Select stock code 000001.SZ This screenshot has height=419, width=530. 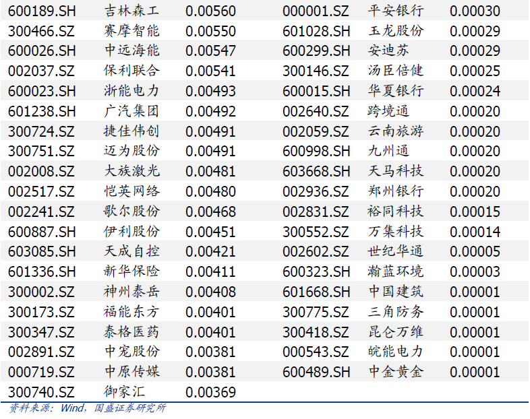(x=316, y=11)
